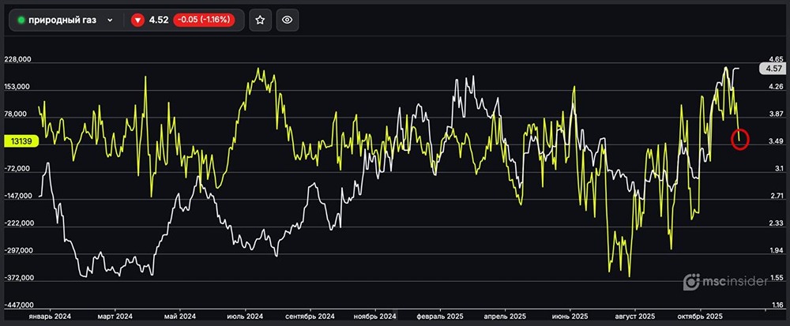
Task: Click the green status dot indicator
Action: (21, 21)
